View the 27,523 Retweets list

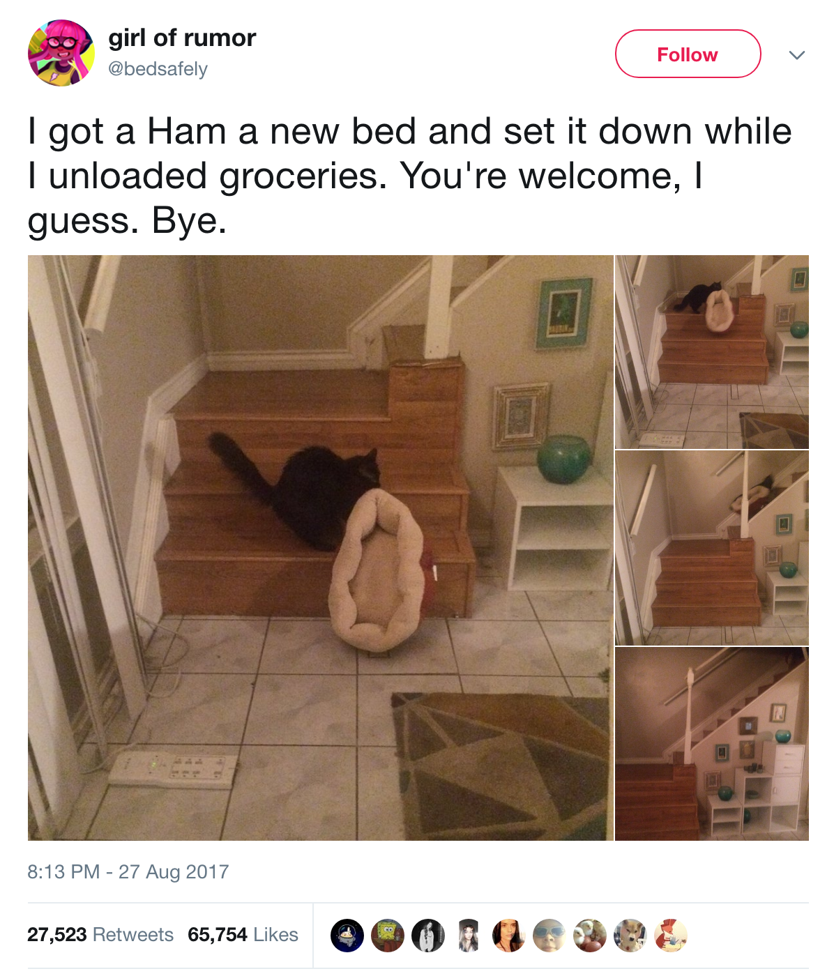(x=100, y=935)
